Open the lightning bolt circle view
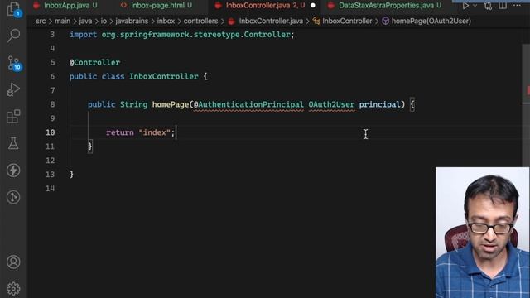This screenshot has height=298, width=530. [x=13, y=171]
